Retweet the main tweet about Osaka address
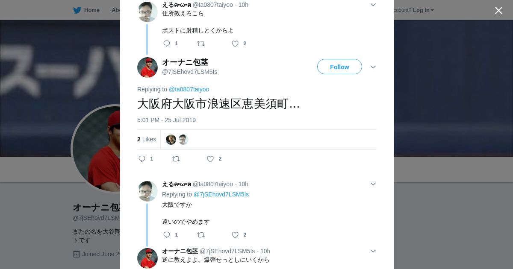Image resolution: width=513 pixels, height=269 pixels. click(x=176, y=159)
